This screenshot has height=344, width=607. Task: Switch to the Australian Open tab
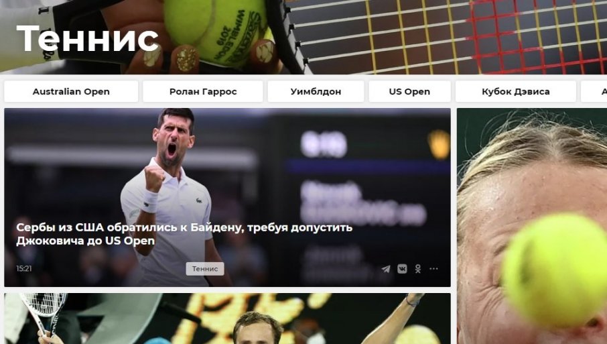tap(71, 91)
